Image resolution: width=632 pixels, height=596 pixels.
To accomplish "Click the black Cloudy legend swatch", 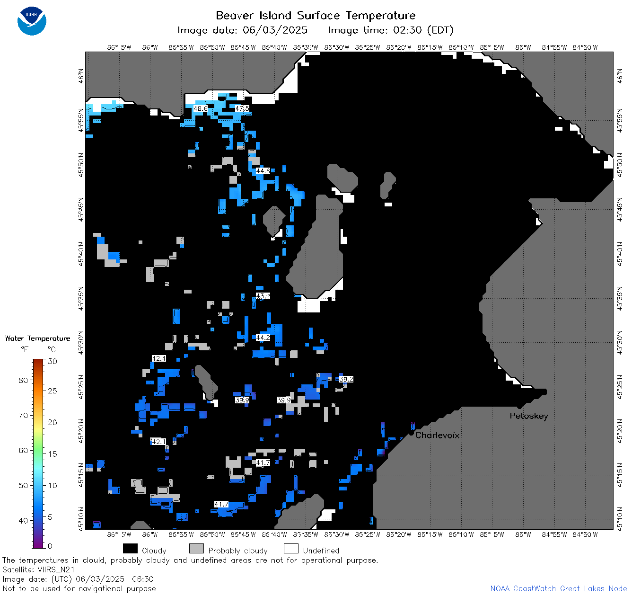I will 130,549.
